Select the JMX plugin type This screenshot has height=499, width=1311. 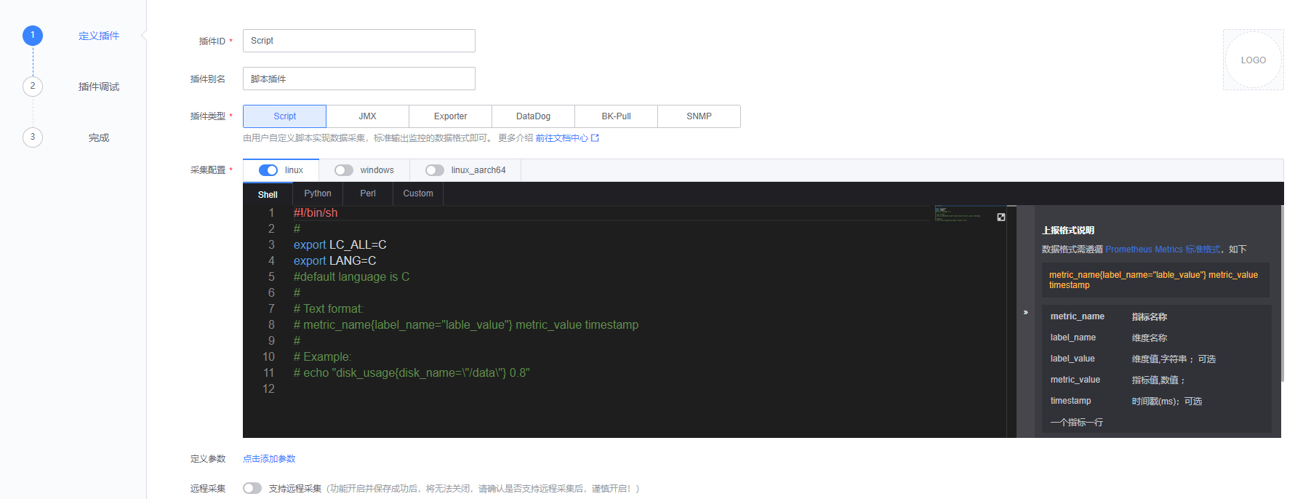367,116
